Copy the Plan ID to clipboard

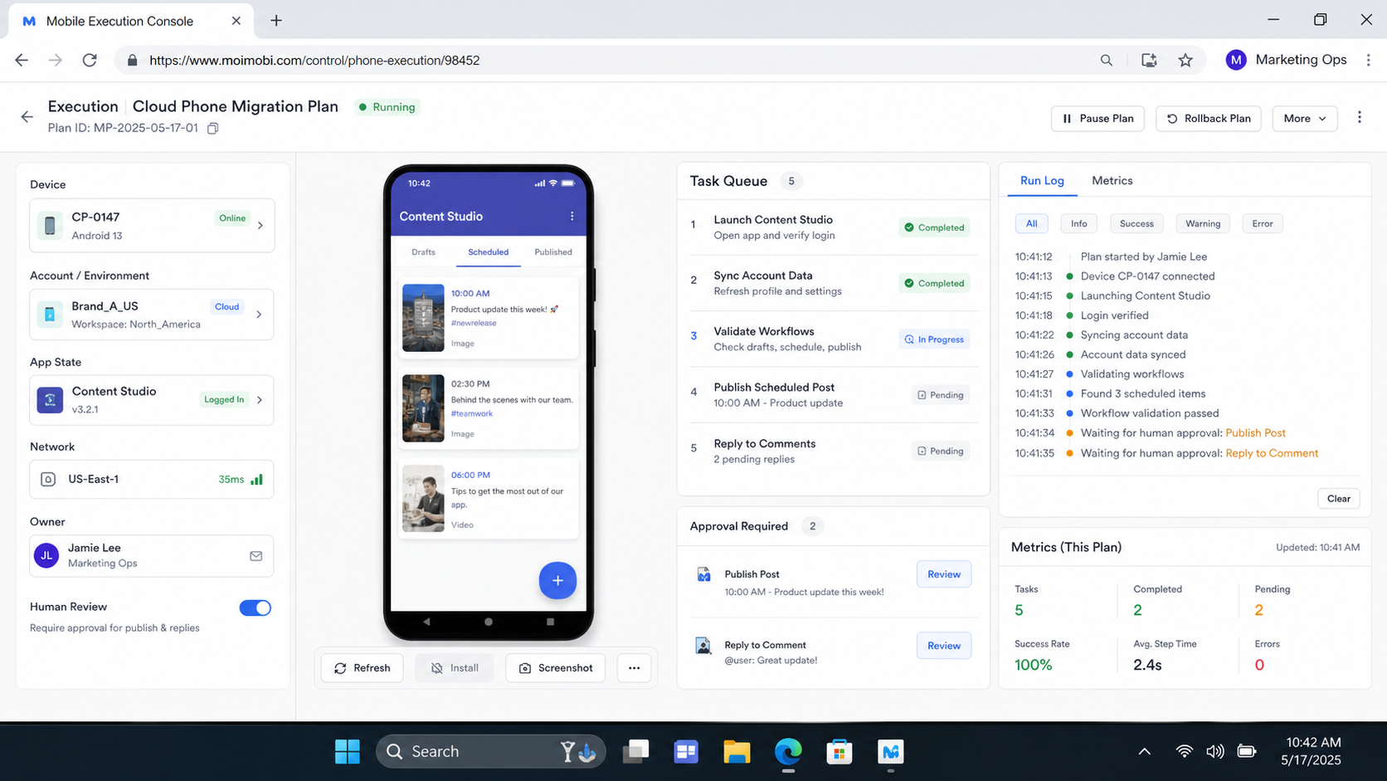pyautogui.click(x=213, y=128)
